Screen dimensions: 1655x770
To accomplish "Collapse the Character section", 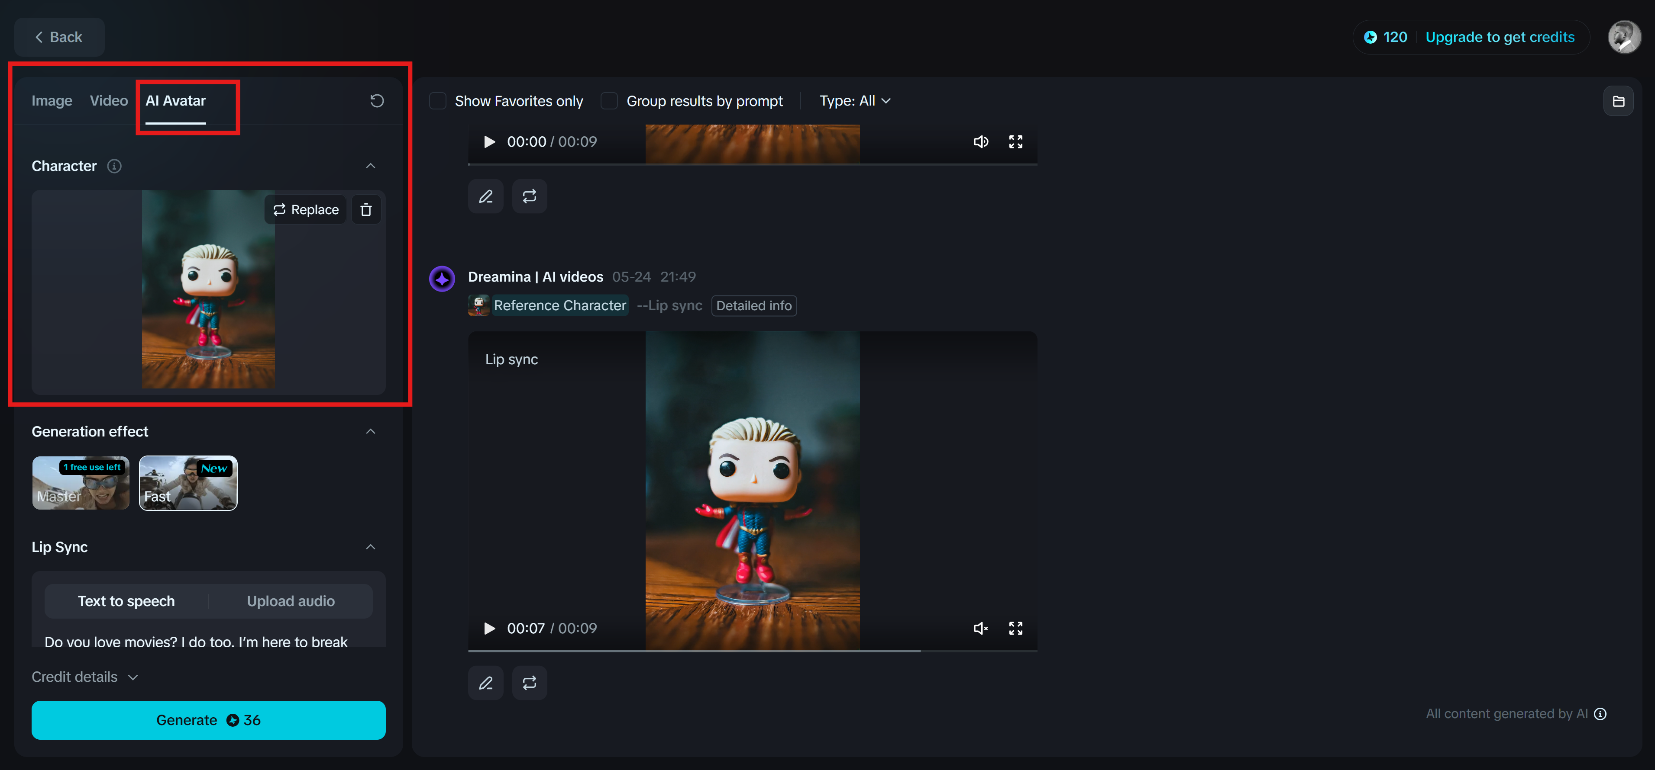I will pos(371,166).
